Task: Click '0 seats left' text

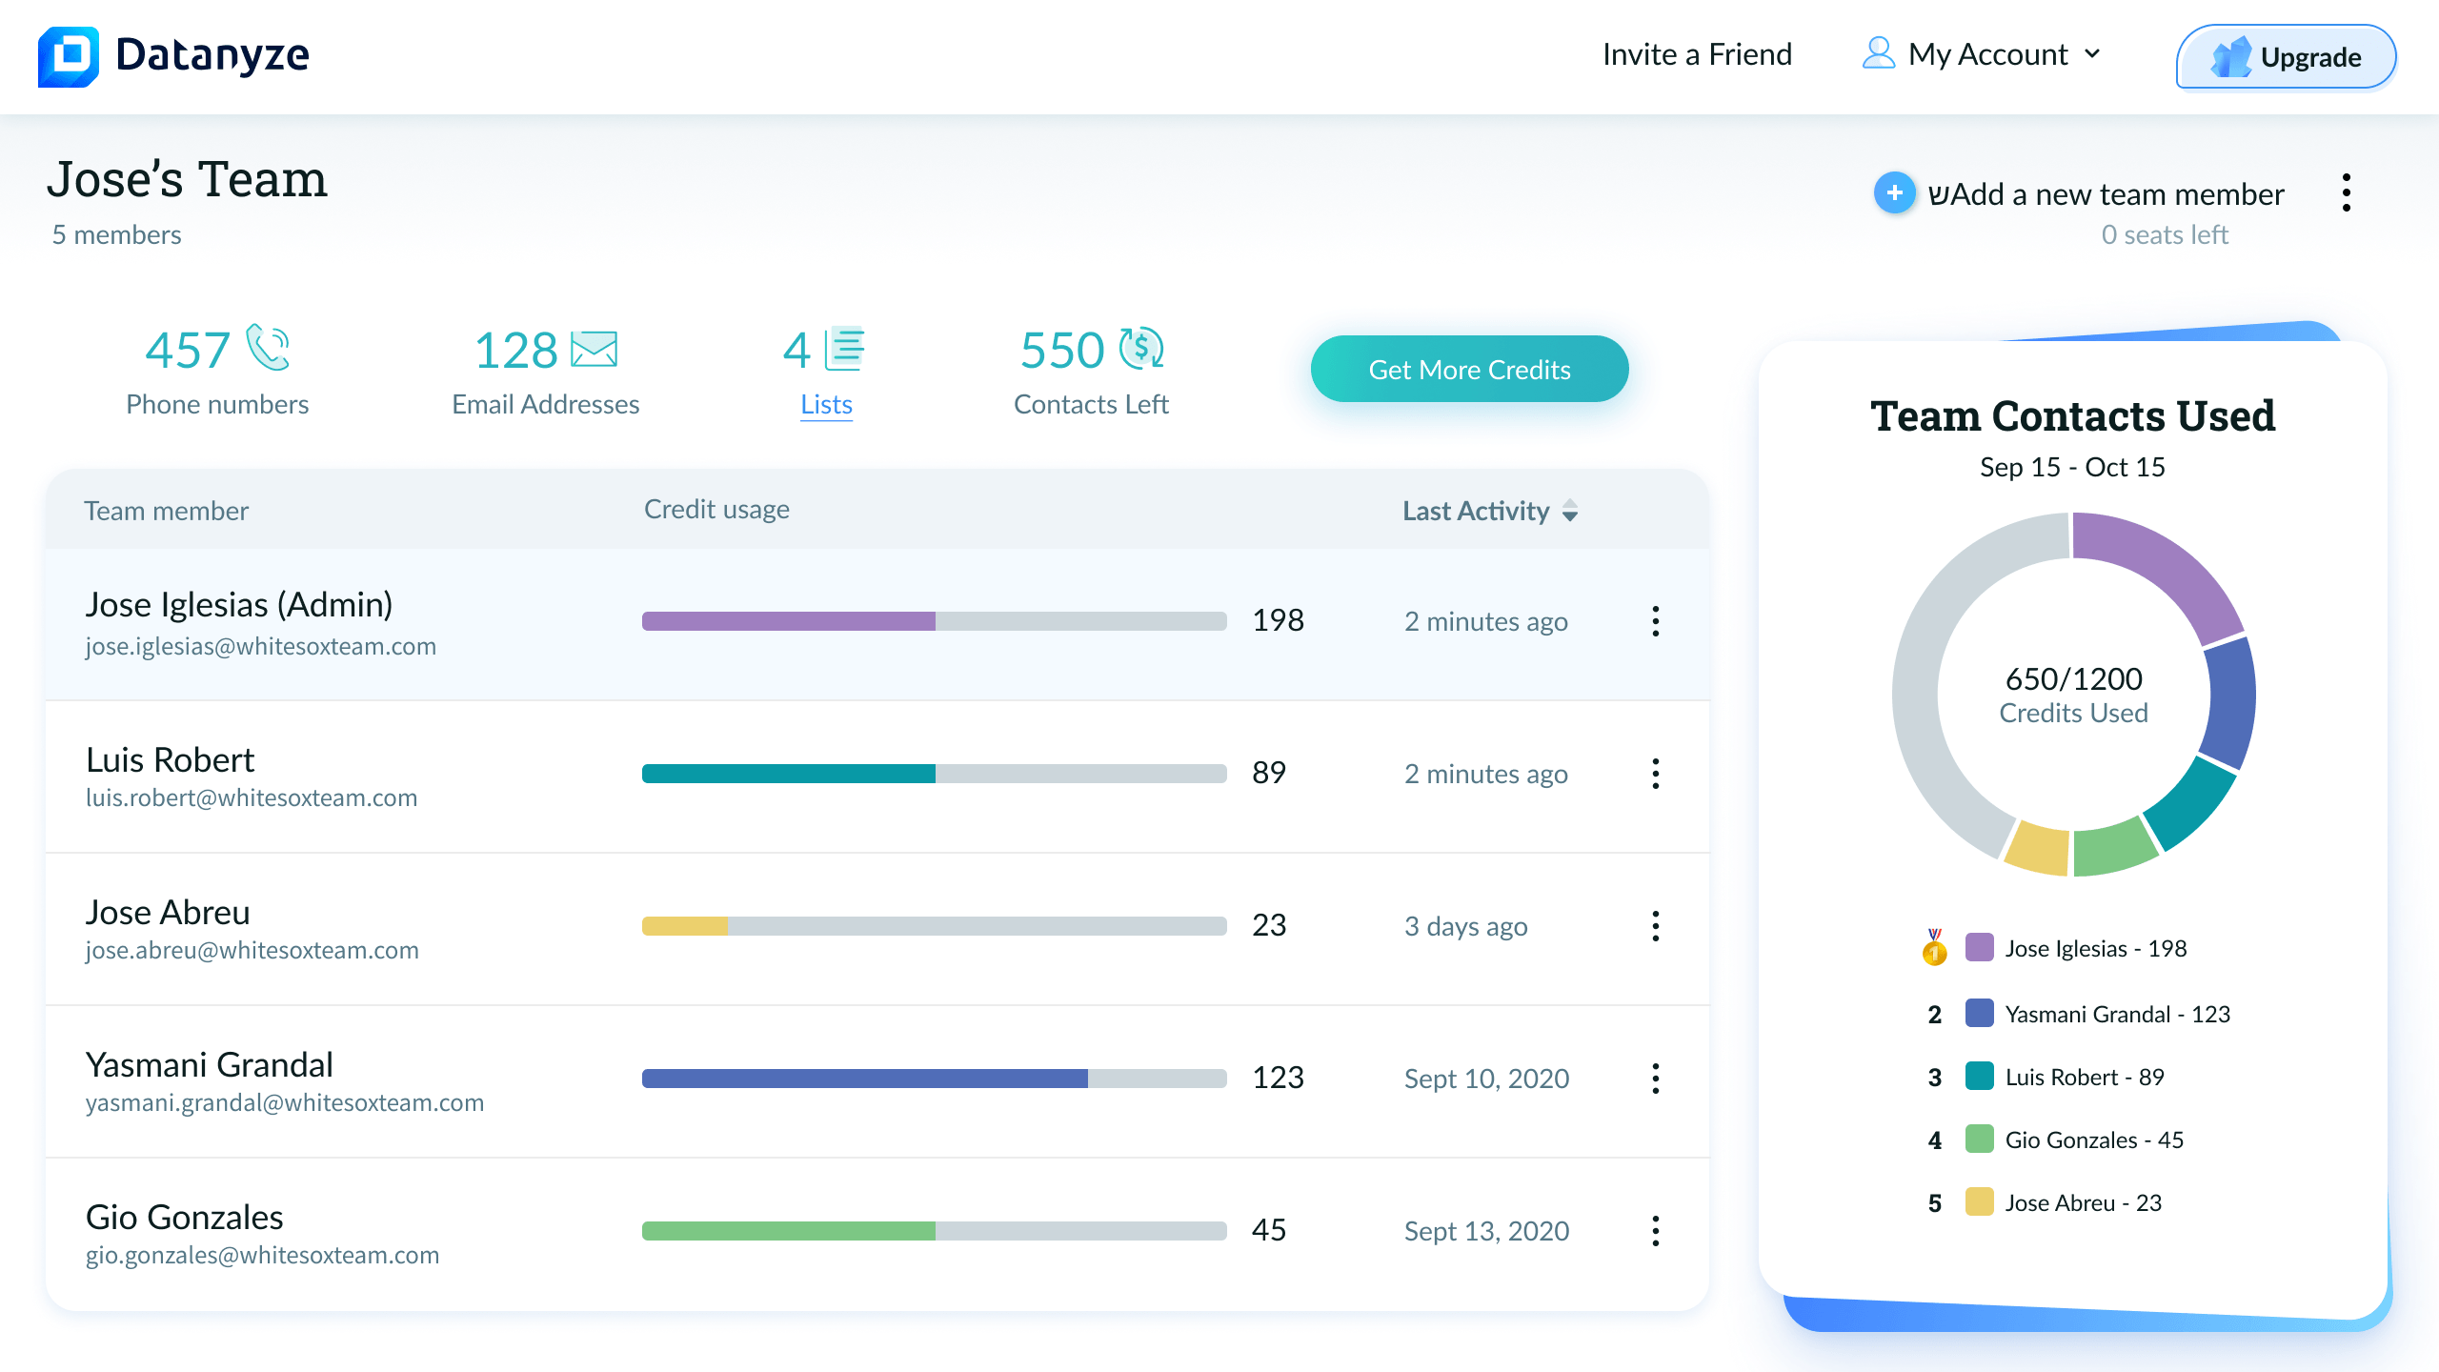Action: (x=2165, y=235)
